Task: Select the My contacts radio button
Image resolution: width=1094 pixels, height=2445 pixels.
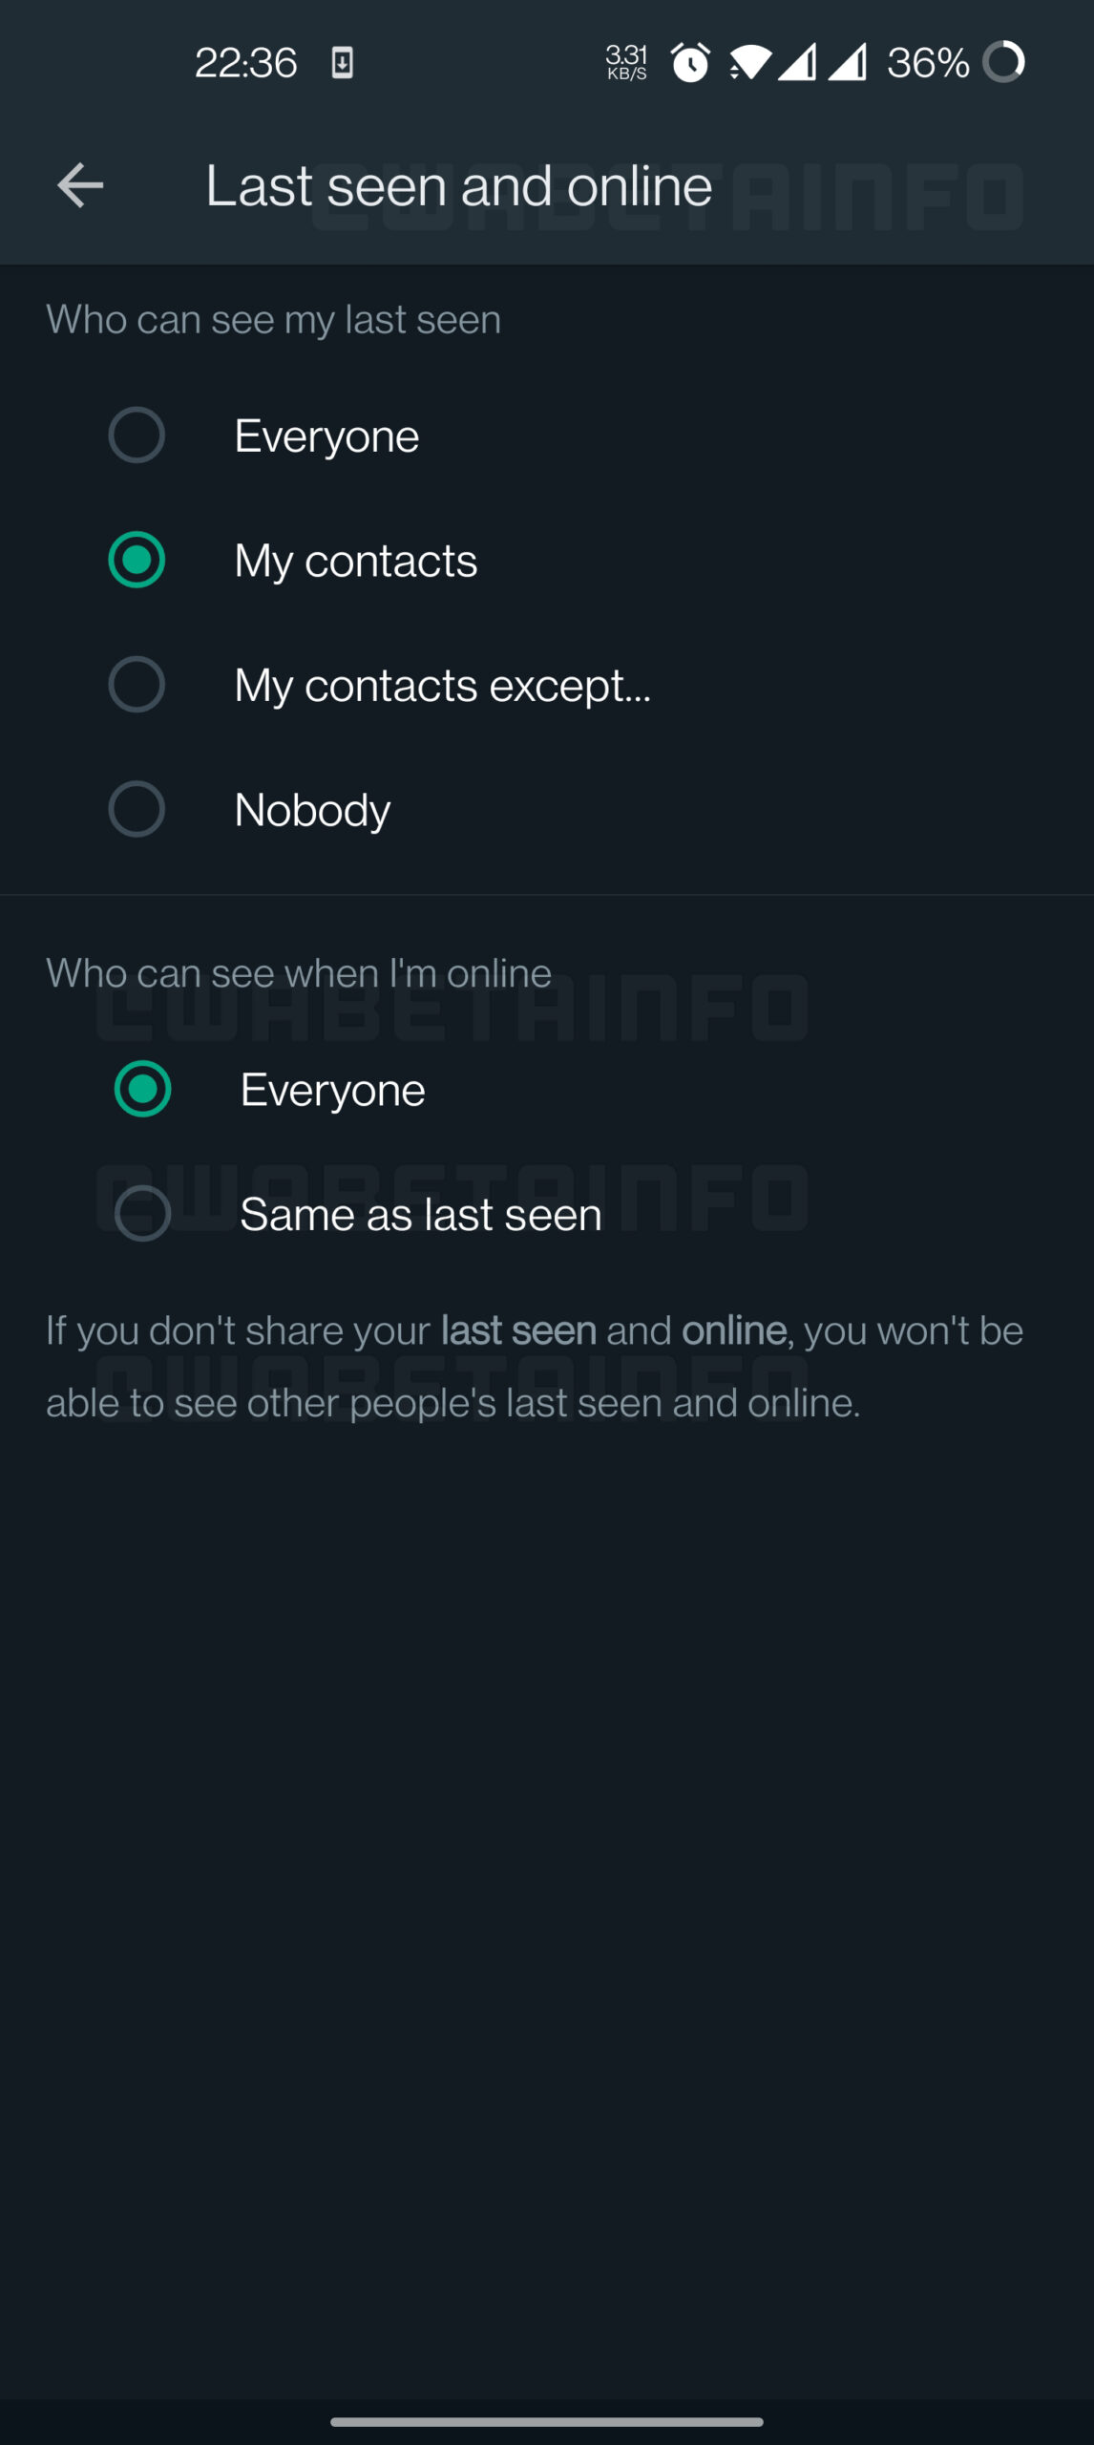Action: [137, 560]
